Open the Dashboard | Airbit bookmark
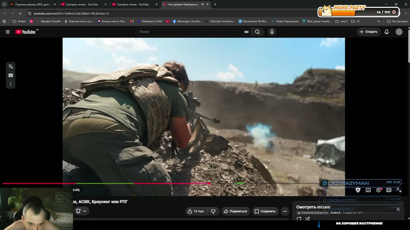 click(150, 21)
